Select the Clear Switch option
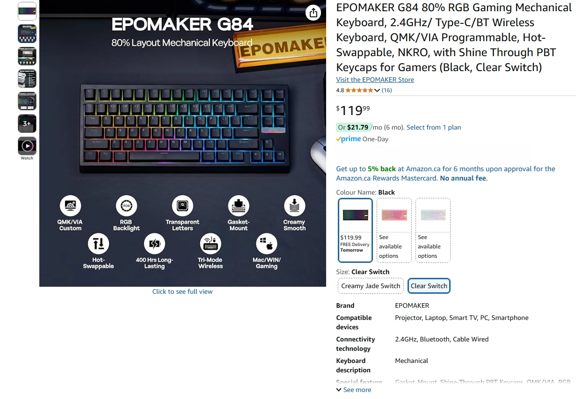 [x=429, y=286]
